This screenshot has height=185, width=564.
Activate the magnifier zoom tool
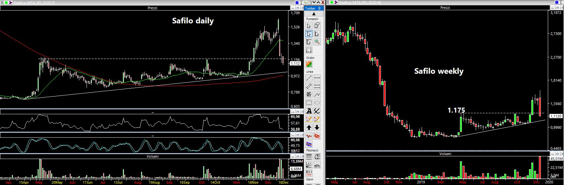click(317, 42)
